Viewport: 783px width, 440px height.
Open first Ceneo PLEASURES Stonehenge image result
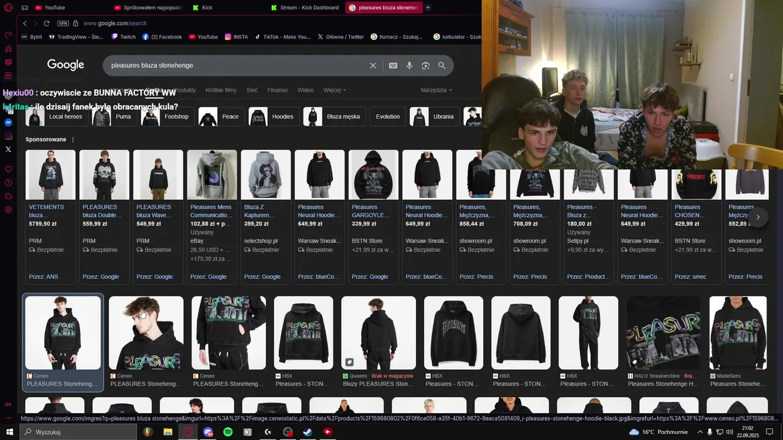(x=63, y=343)
